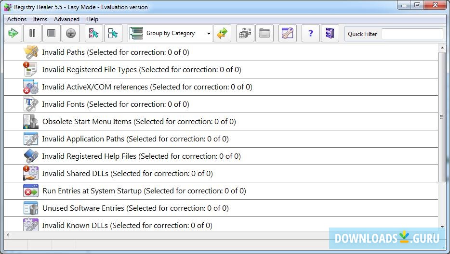
Task: Select Invalid Shared DLLs category
Action: 127,174
